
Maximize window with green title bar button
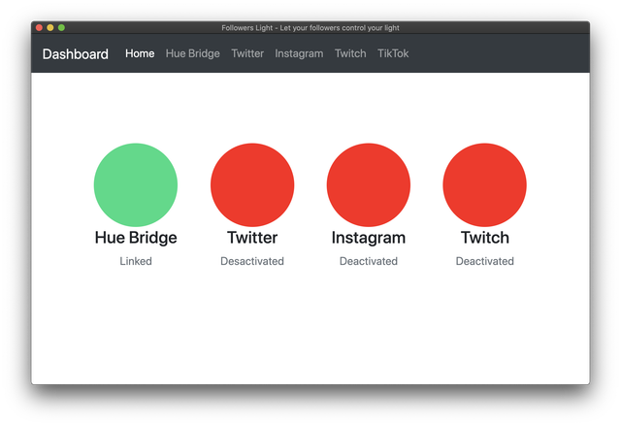(x=61, y=27)
